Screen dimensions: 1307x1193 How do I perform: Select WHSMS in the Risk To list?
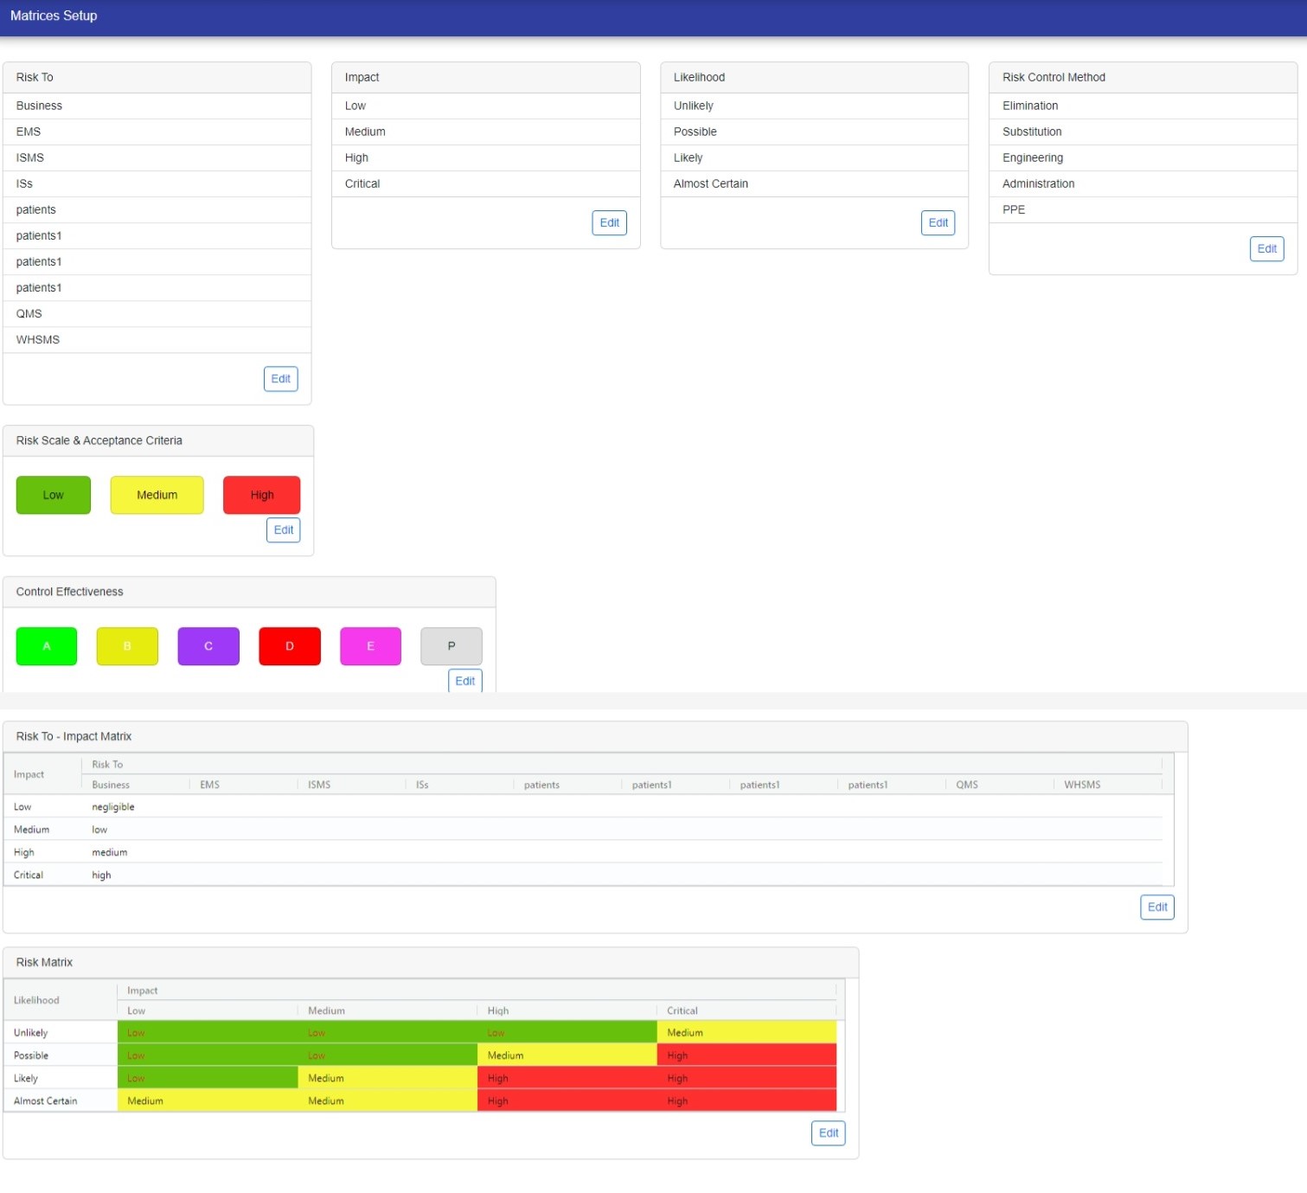coord(38,340)
